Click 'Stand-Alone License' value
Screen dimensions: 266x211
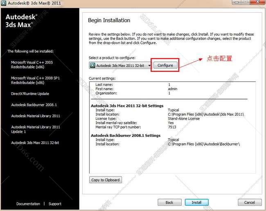(184, 118)
